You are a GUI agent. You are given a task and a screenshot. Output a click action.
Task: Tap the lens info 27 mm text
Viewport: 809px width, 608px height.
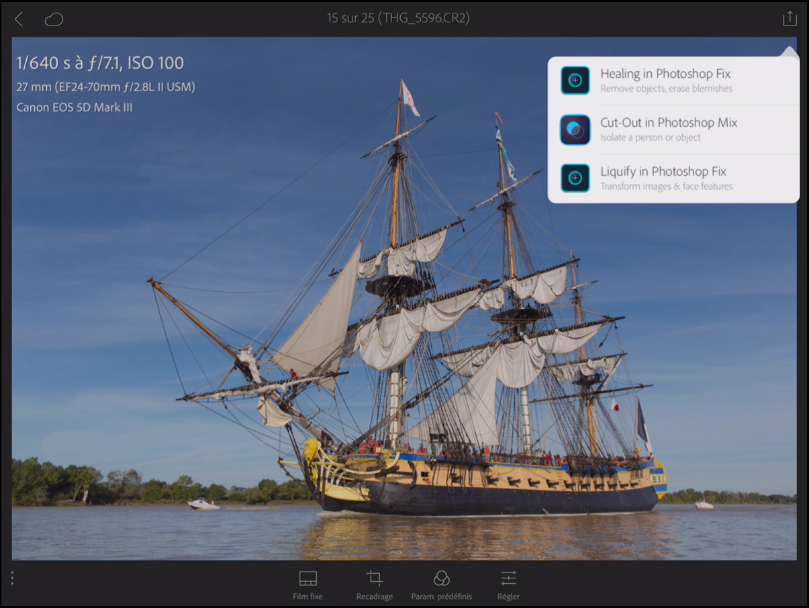pos(105,87)
